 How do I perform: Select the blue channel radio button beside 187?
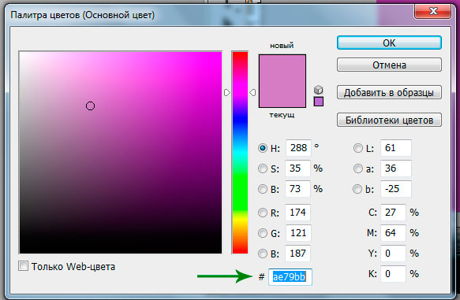[263, 254]
